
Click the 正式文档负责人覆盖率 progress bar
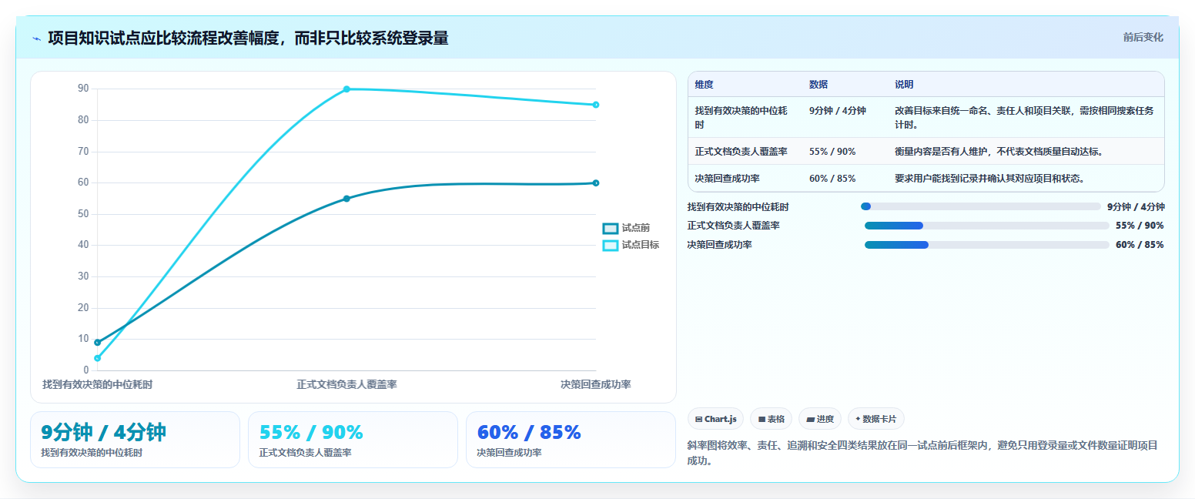(987, 226)
